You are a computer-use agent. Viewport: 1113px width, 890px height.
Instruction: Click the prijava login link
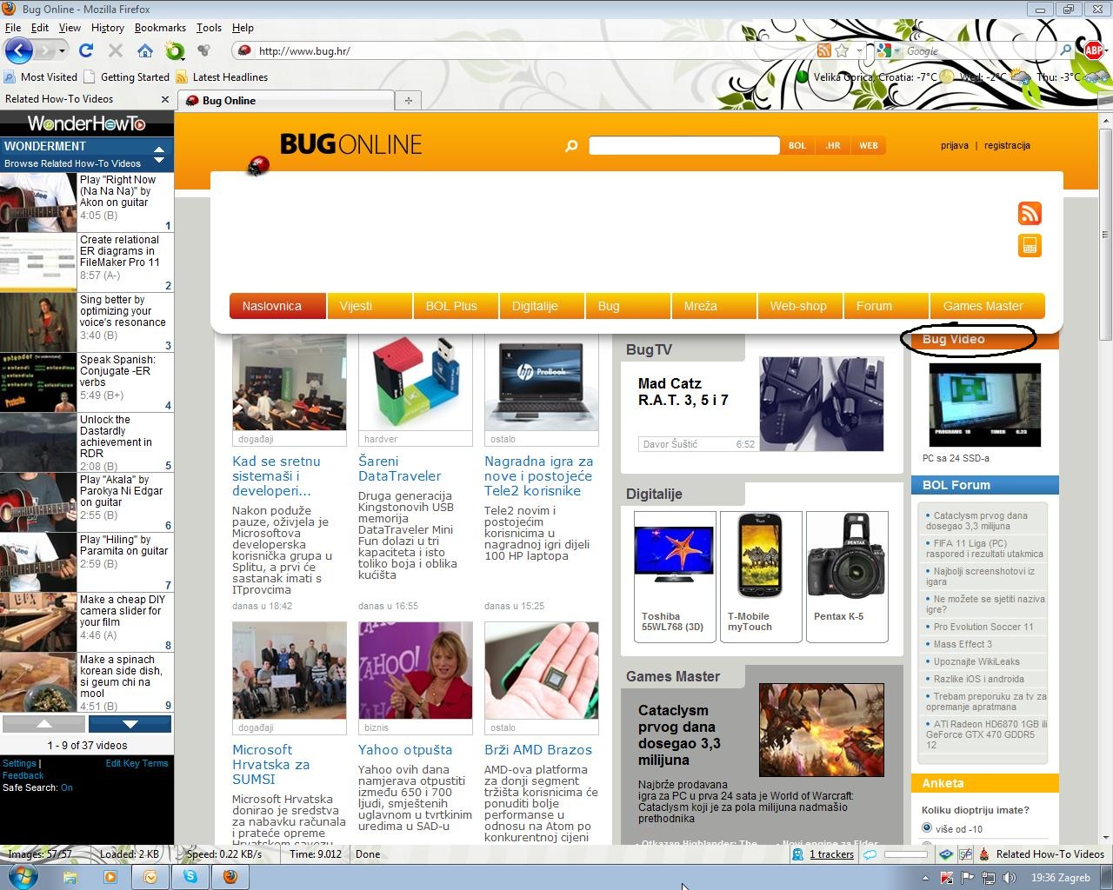[955, 146]
